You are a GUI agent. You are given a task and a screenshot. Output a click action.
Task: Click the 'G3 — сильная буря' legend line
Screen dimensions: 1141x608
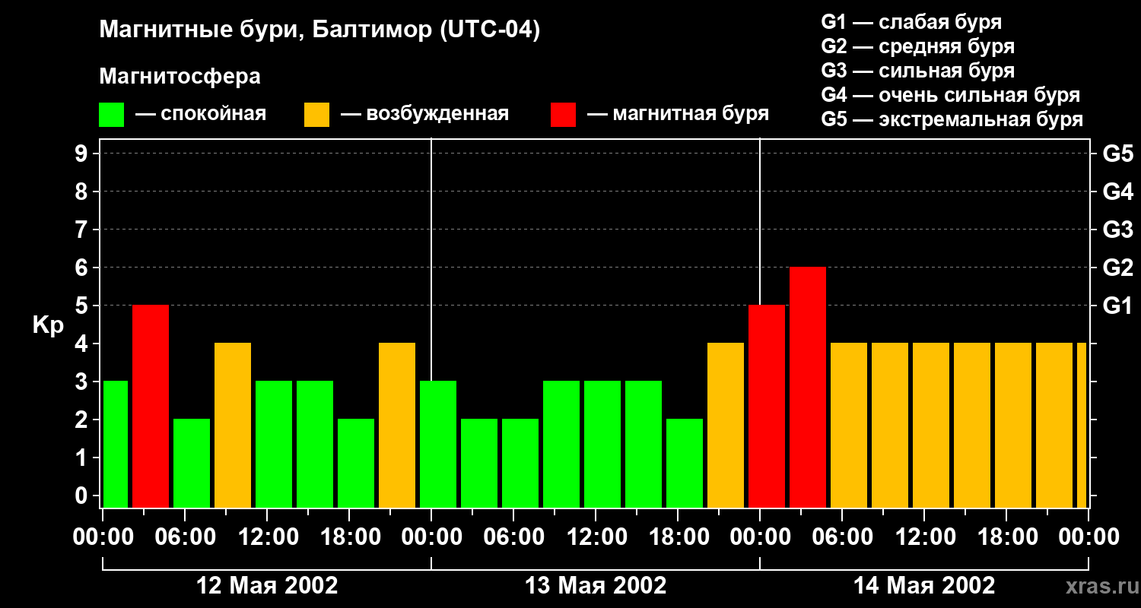pos(917,71)
